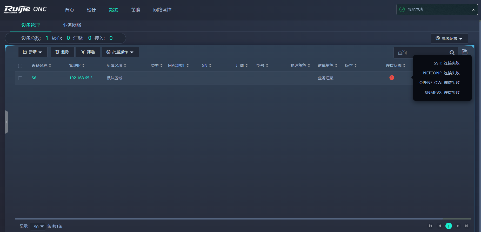The height and width of the screenshot is (232, 481).
Task: Click the SNMPV2: 连接失败 tooltip line
Action: tap(442, 93)
